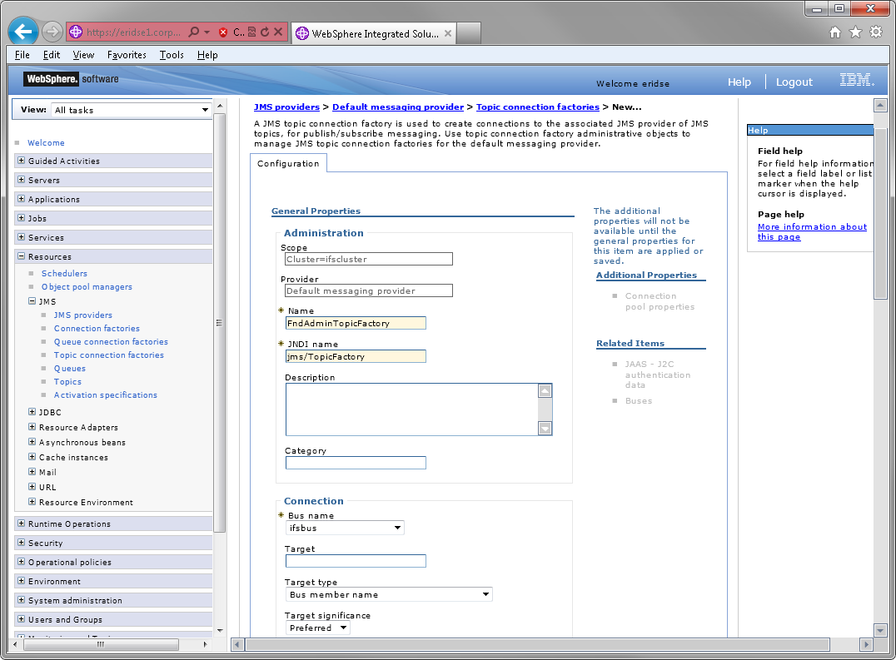Click the search magnifier in address bar

(194, 32)
